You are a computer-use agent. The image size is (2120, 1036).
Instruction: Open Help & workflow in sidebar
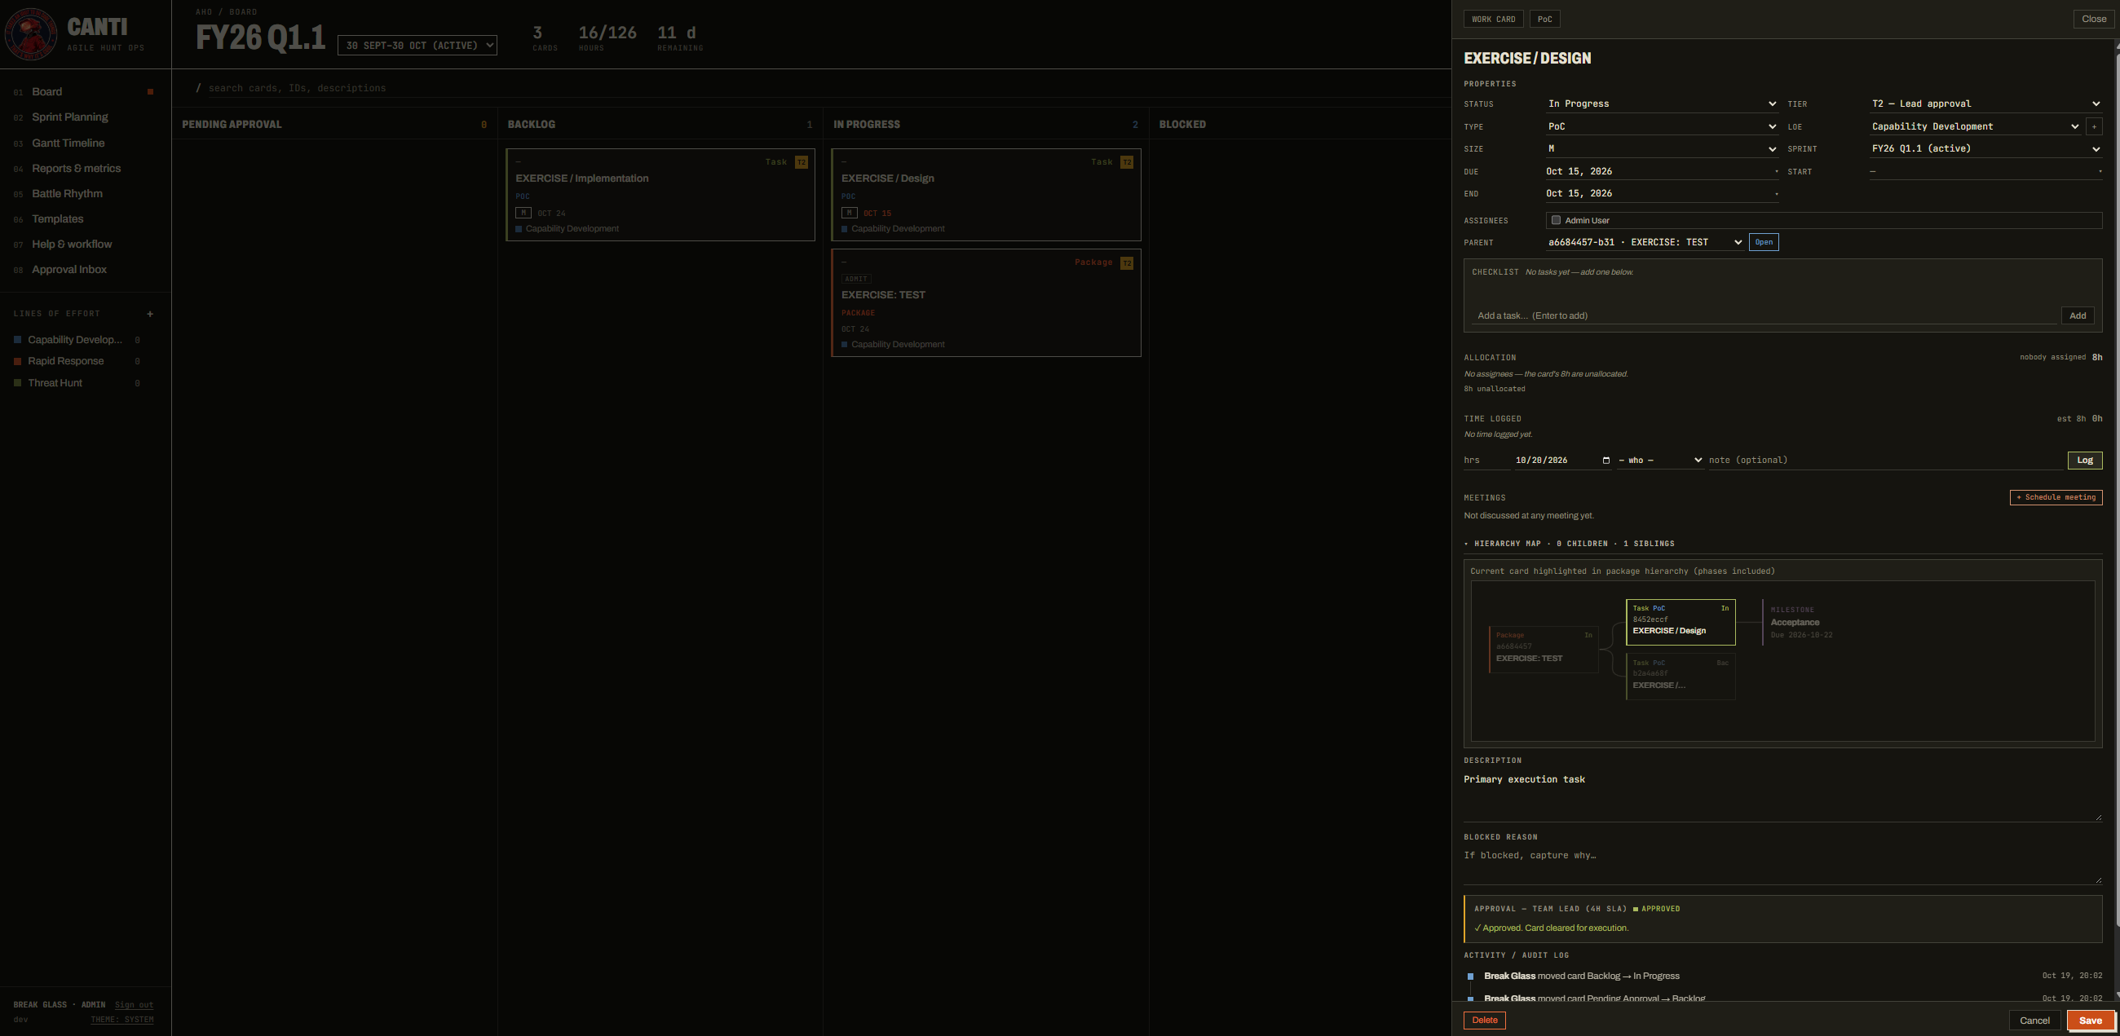pos(72,245)
